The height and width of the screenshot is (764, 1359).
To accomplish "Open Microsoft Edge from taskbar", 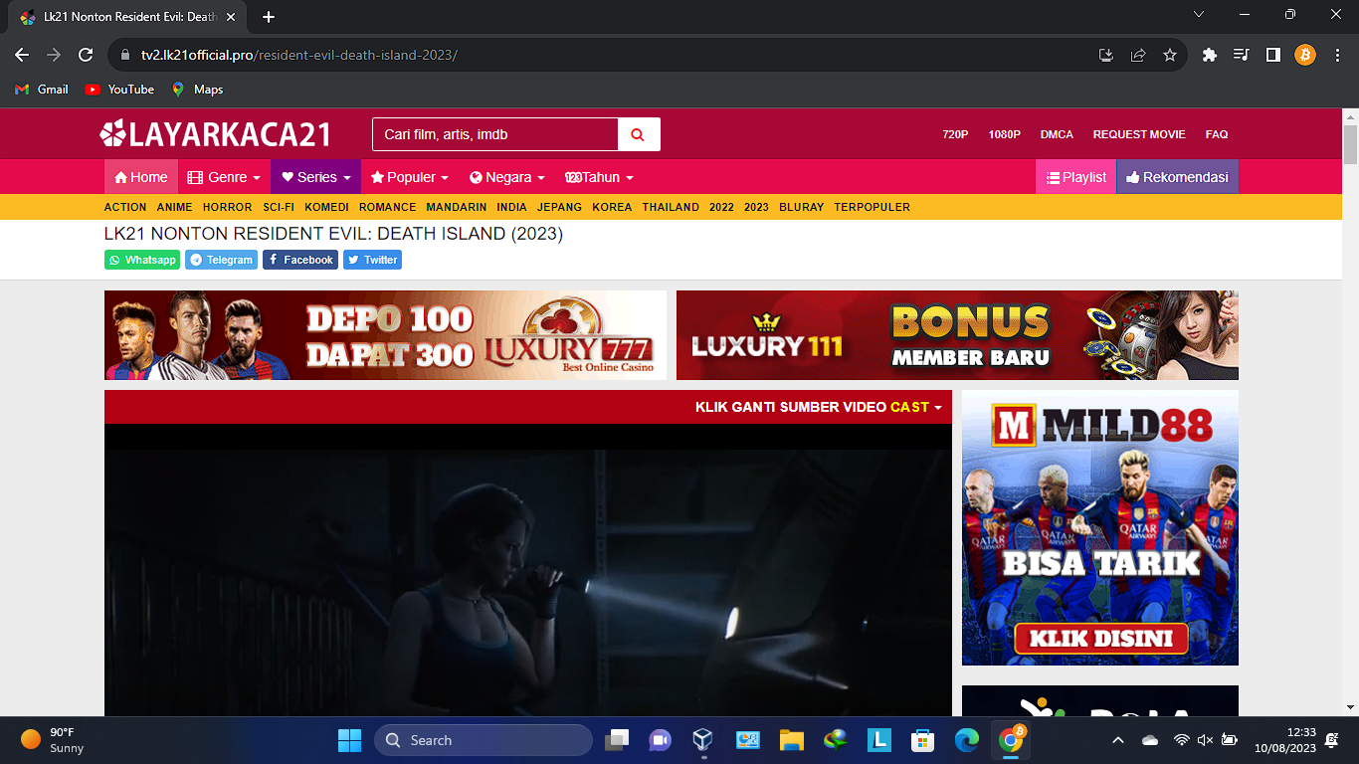I will coord(966,740).
